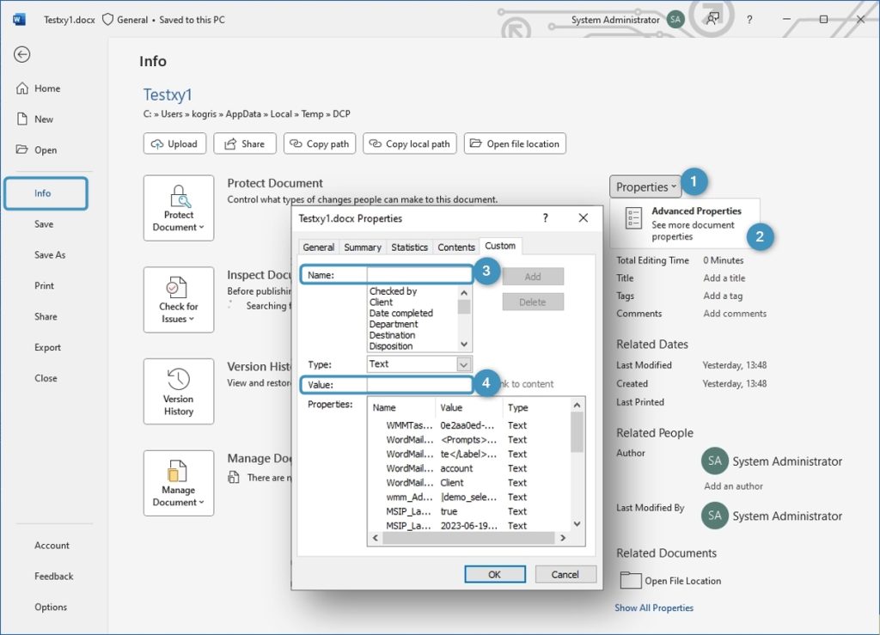Viewport: 880px width, 635px height.
Task: Click the Manage Document icon
Action: (178, 472)
